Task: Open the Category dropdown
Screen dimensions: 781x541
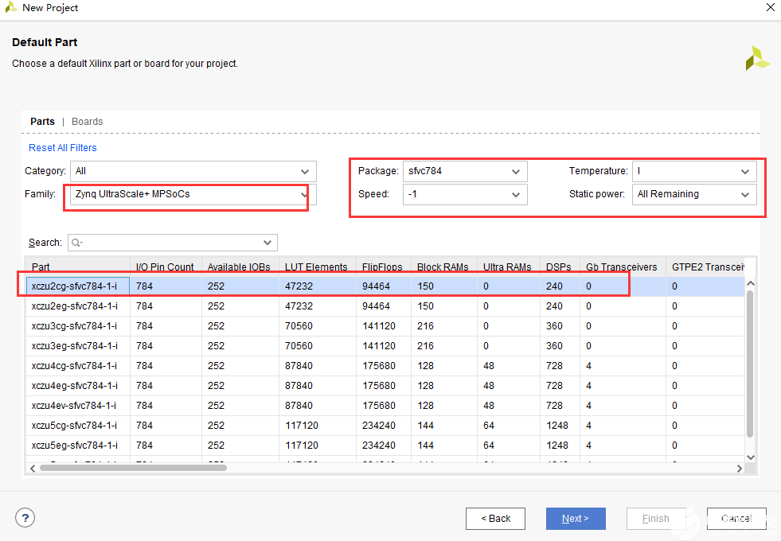Action: (x=193, y=171)
